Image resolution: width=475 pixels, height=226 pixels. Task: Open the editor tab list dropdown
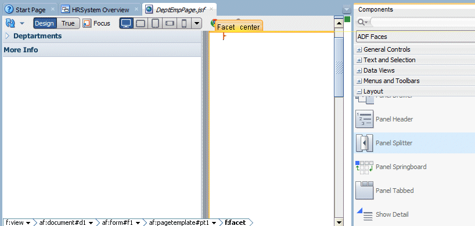click(x=346, y=10)
